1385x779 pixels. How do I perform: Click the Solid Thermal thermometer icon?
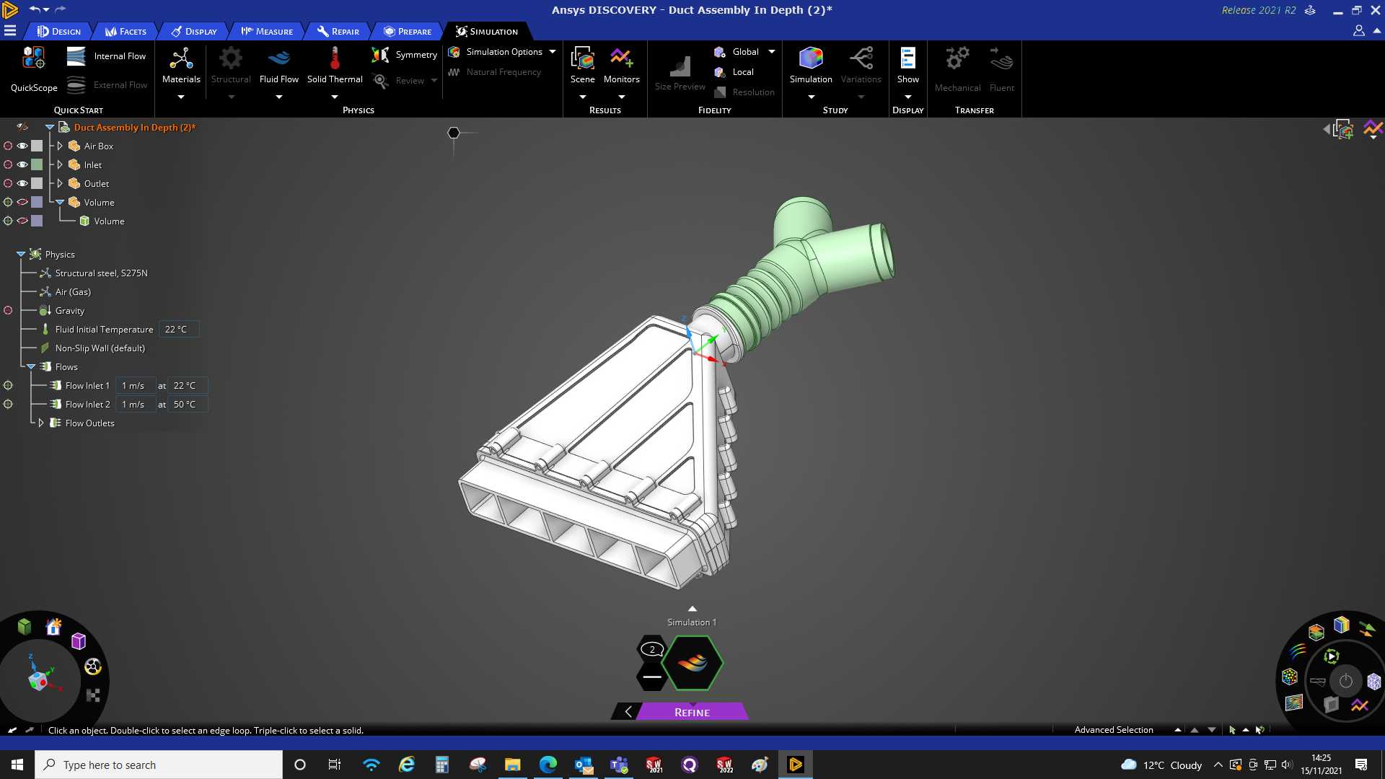[x=335, y=58]
